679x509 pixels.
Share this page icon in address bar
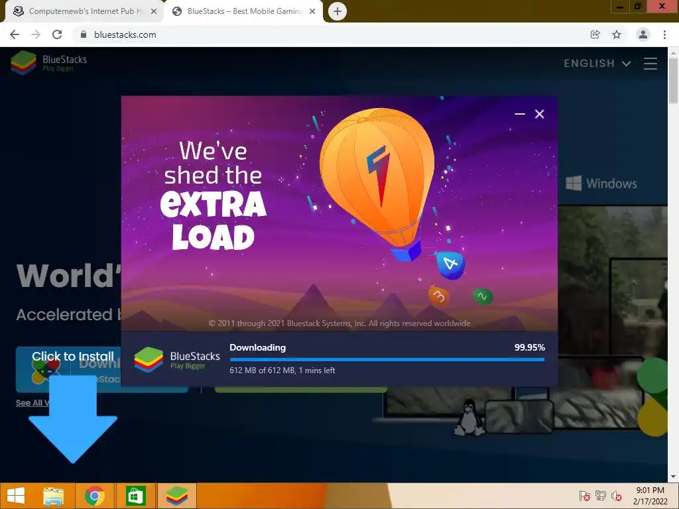(x=595, y=34)
